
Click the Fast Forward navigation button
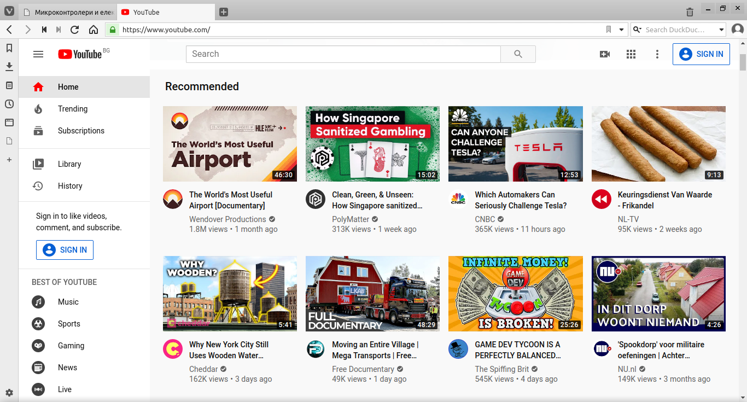(59, 30)
